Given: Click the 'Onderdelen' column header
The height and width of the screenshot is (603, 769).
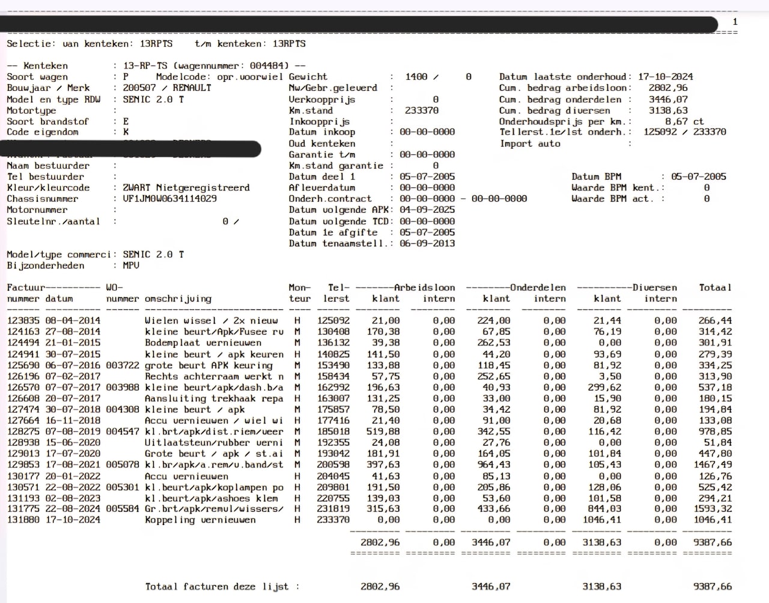Looking at the screenshot, I should click(x=538, y=288).
